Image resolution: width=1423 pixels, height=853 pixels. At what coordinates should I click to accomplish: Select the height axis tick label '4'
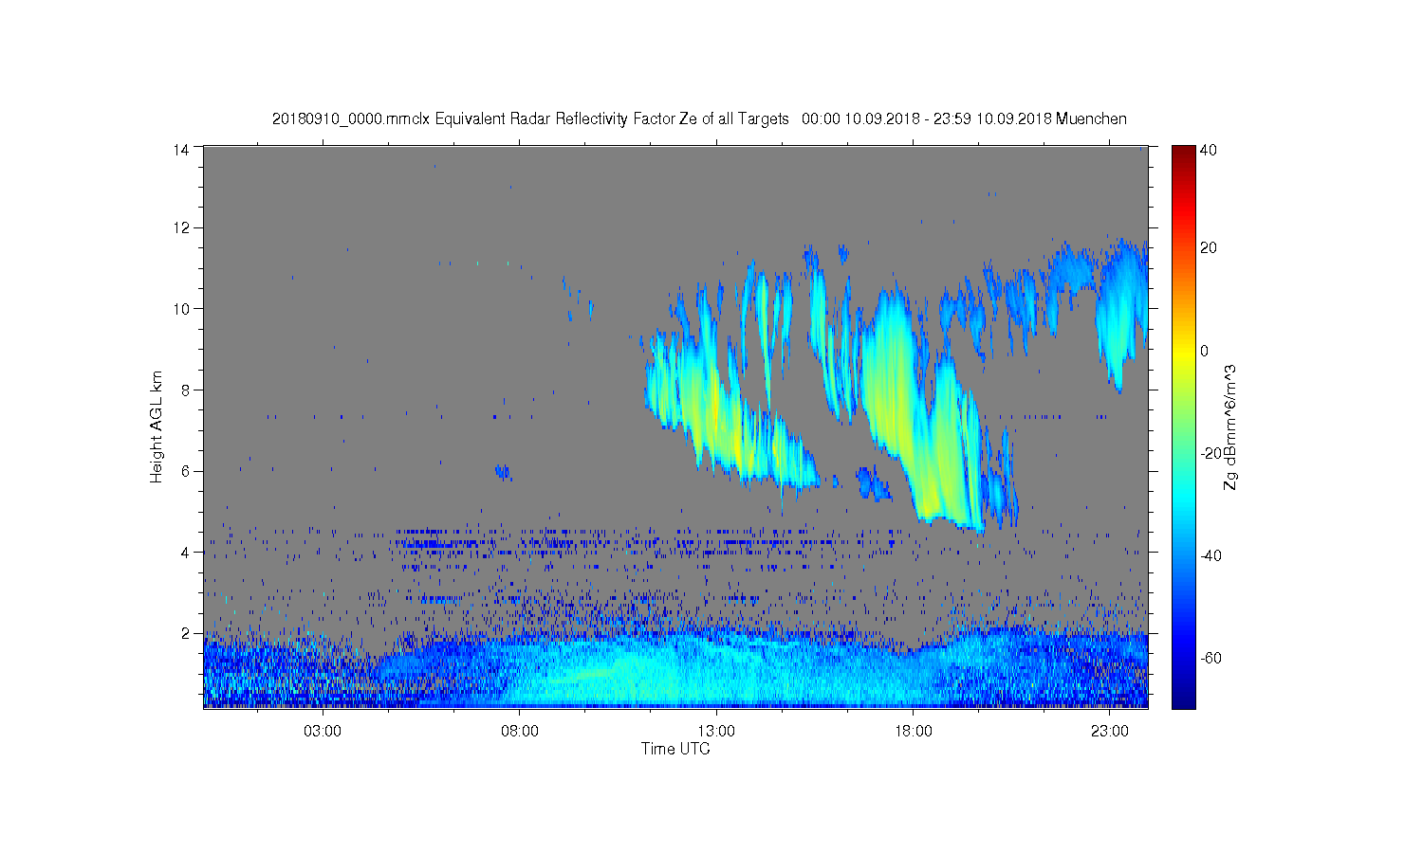tap(186, 553)
